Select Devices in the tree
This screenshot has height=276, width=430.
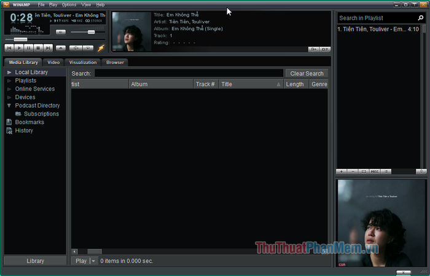point(25,97)
